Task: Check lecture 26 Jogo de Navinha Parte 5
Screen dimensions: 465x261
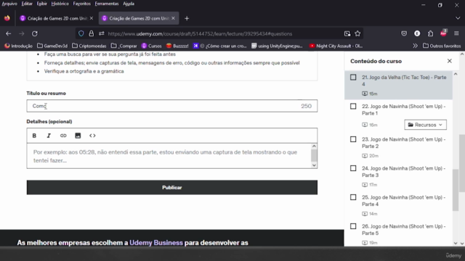Action: [x=353, y=226]
